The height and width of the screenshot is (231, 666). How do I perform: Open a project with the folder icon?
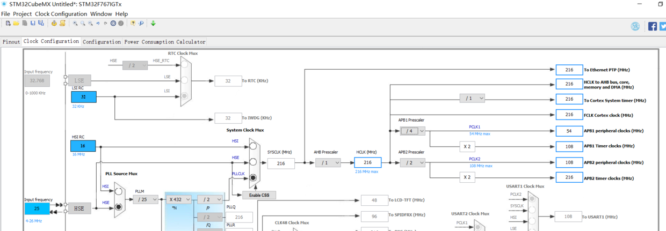click(16, 24)
